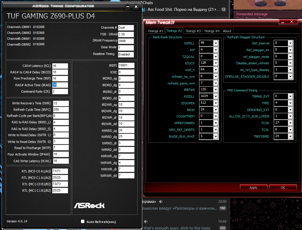The image size is (302, 230).
Task: Switch to Timings #3 tab
Action: pyautogui.click(x=193, y=31)
